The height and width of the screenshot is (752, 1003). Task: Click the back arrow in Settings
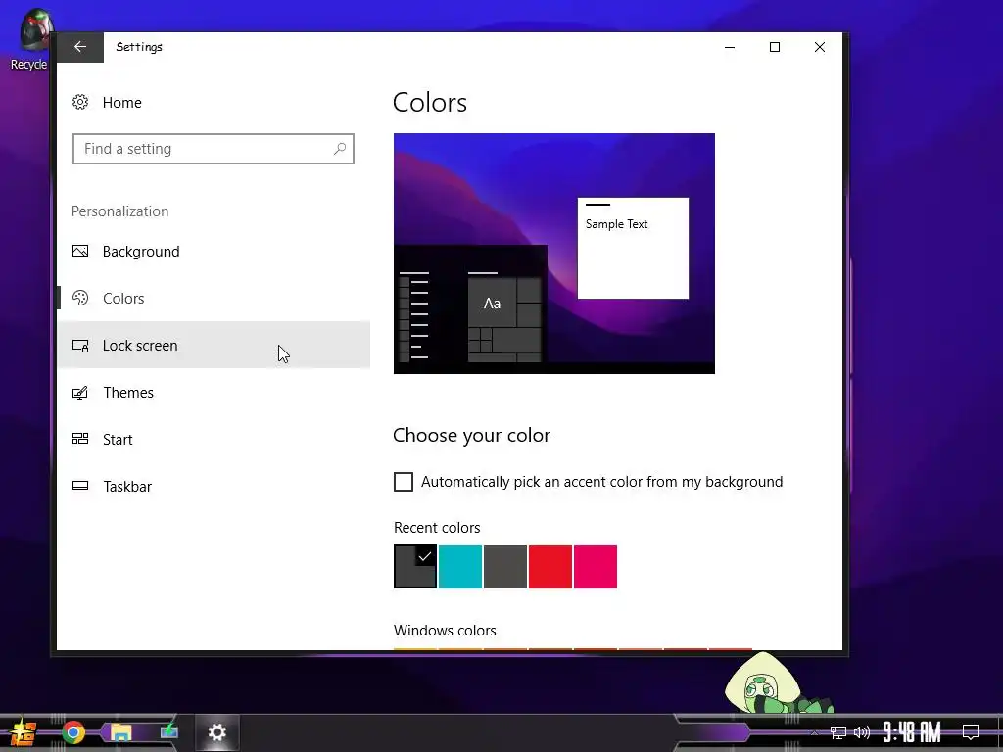coord(80,47)
